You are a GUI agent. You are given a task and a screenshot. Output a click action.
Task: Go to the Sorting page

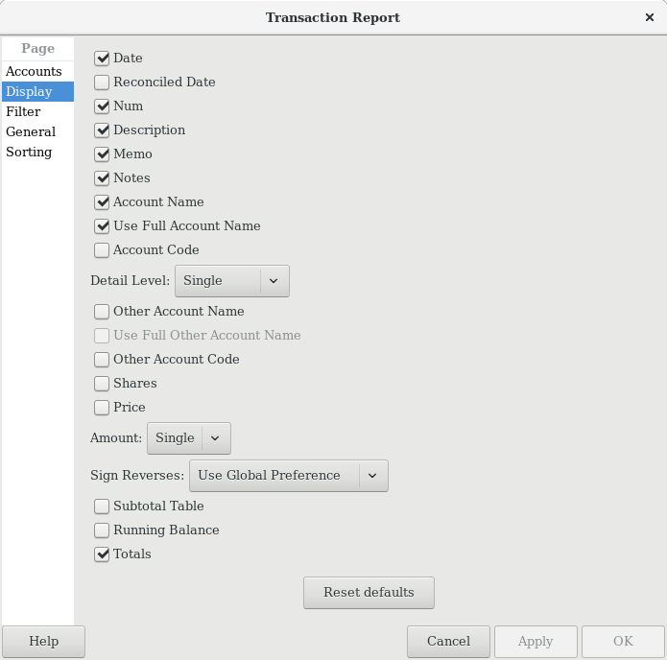[x=29, y=153]
